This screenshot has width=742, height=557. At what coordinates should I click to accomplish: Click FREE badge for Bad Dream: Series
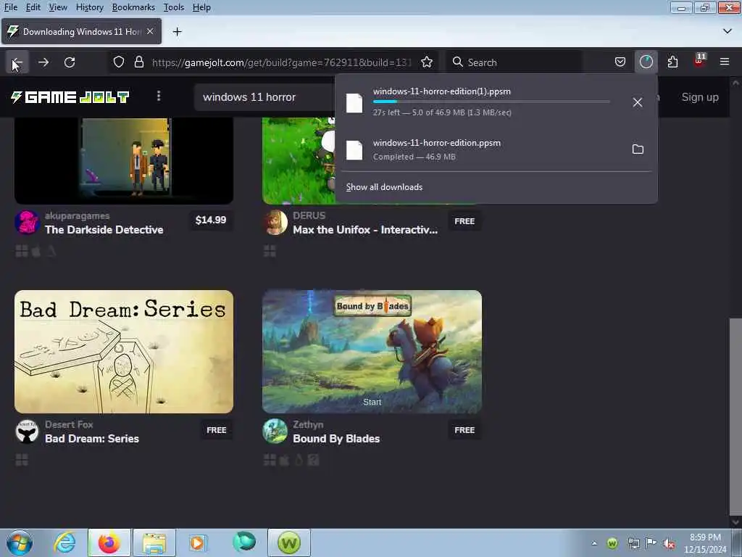point(217,430)
